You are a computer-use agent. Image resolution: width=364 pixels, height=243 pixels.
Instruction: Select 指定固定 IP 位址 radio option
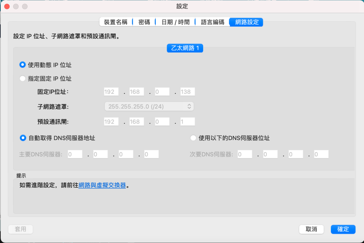coord(23,78)
